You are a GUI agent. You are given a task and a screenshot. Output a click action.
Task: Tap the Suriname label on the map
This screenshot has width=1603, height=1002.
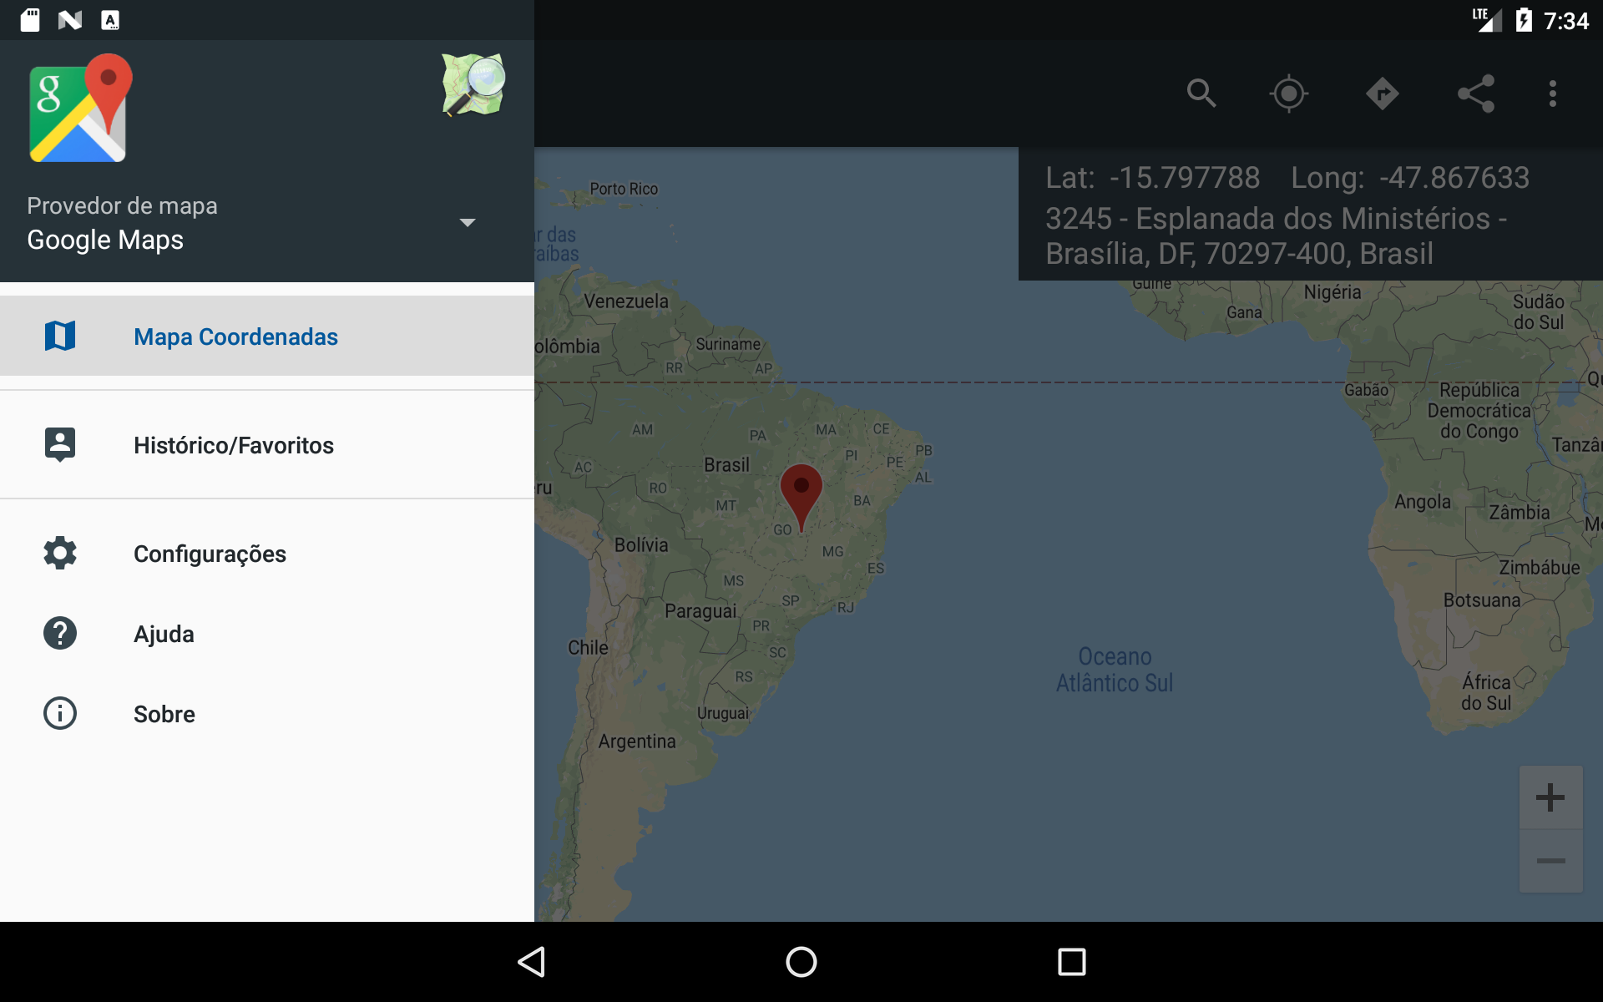[x=728, y=344]
